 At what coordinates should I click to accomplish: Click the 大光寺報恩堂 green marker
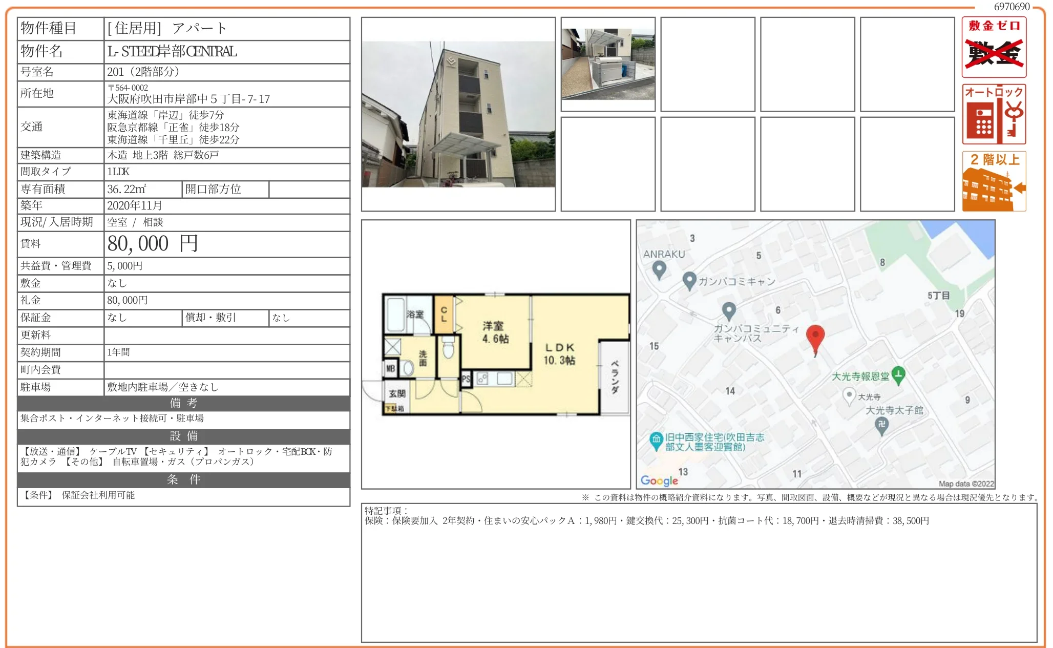coord(898,375)
